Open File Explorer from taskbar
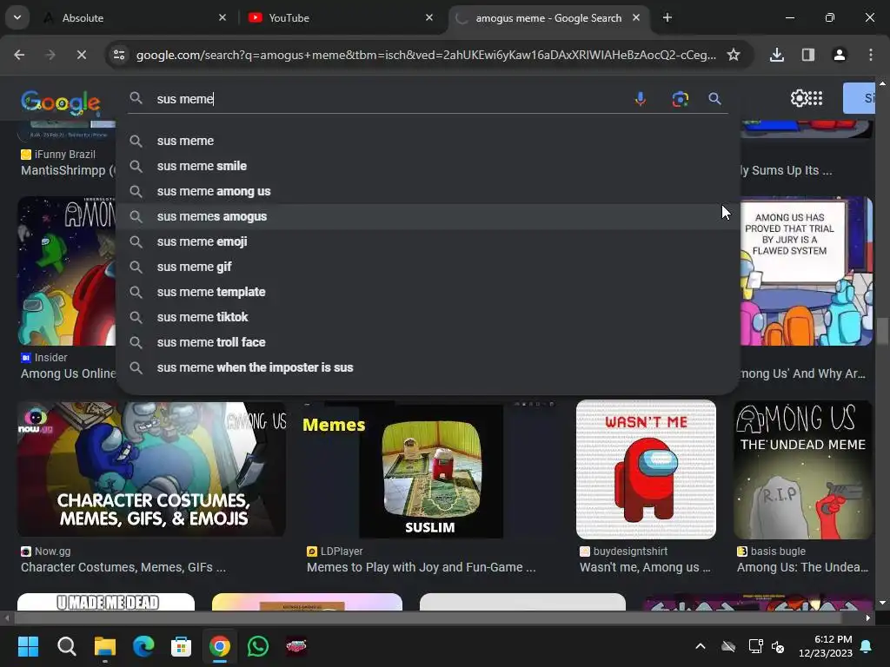Image resolution: width=890 pixels, height=667 pixels. [105, 646]
